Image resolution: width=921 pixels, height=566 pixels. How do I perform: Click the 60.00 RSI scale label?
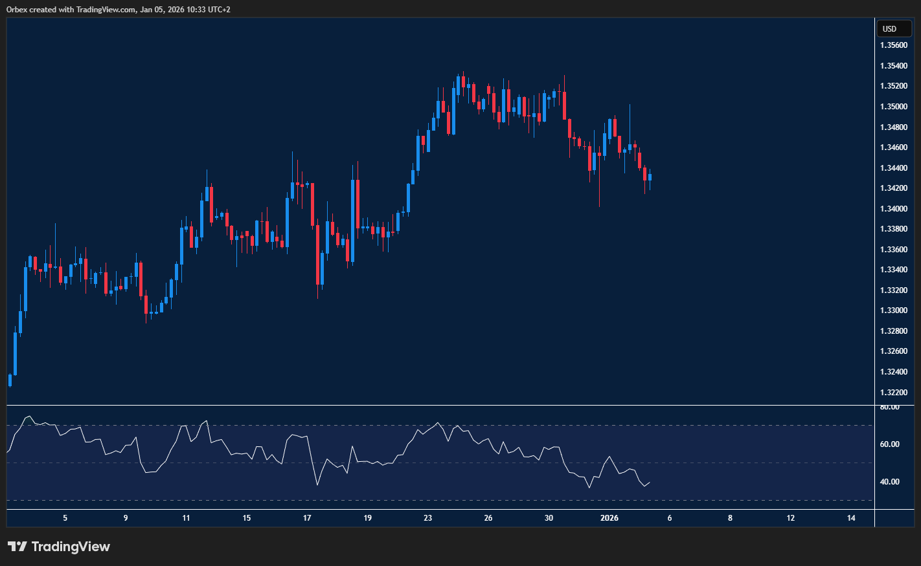click(x=889, y=444)
